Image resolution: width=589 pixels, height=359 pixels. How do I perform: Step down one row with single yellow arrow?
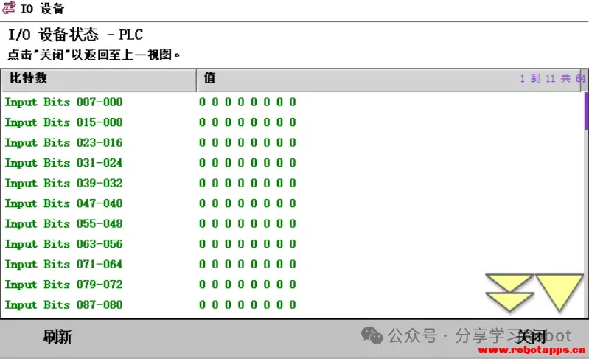(559, 293)
